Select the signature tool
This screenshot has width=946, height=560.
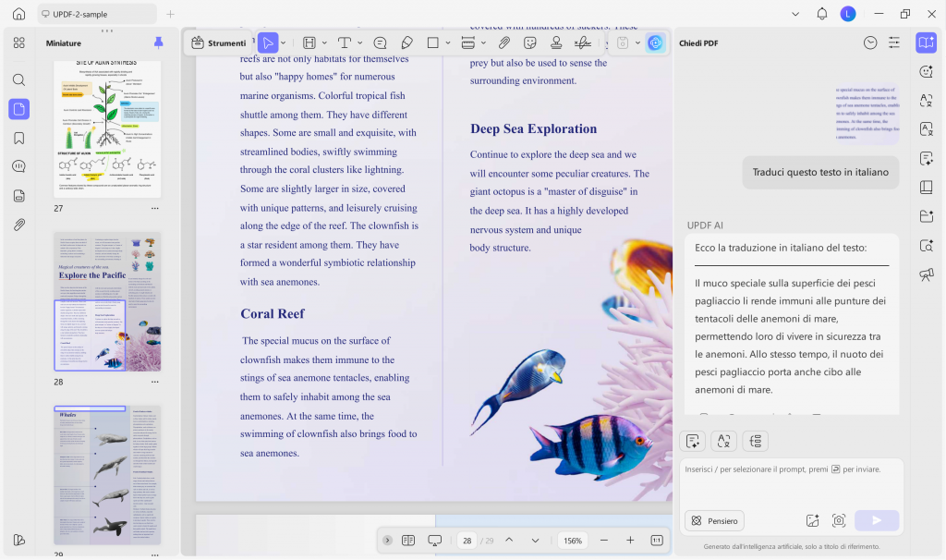point(583,43)
